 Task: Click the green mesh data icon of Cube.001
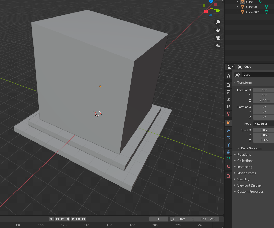coord(267,7)
